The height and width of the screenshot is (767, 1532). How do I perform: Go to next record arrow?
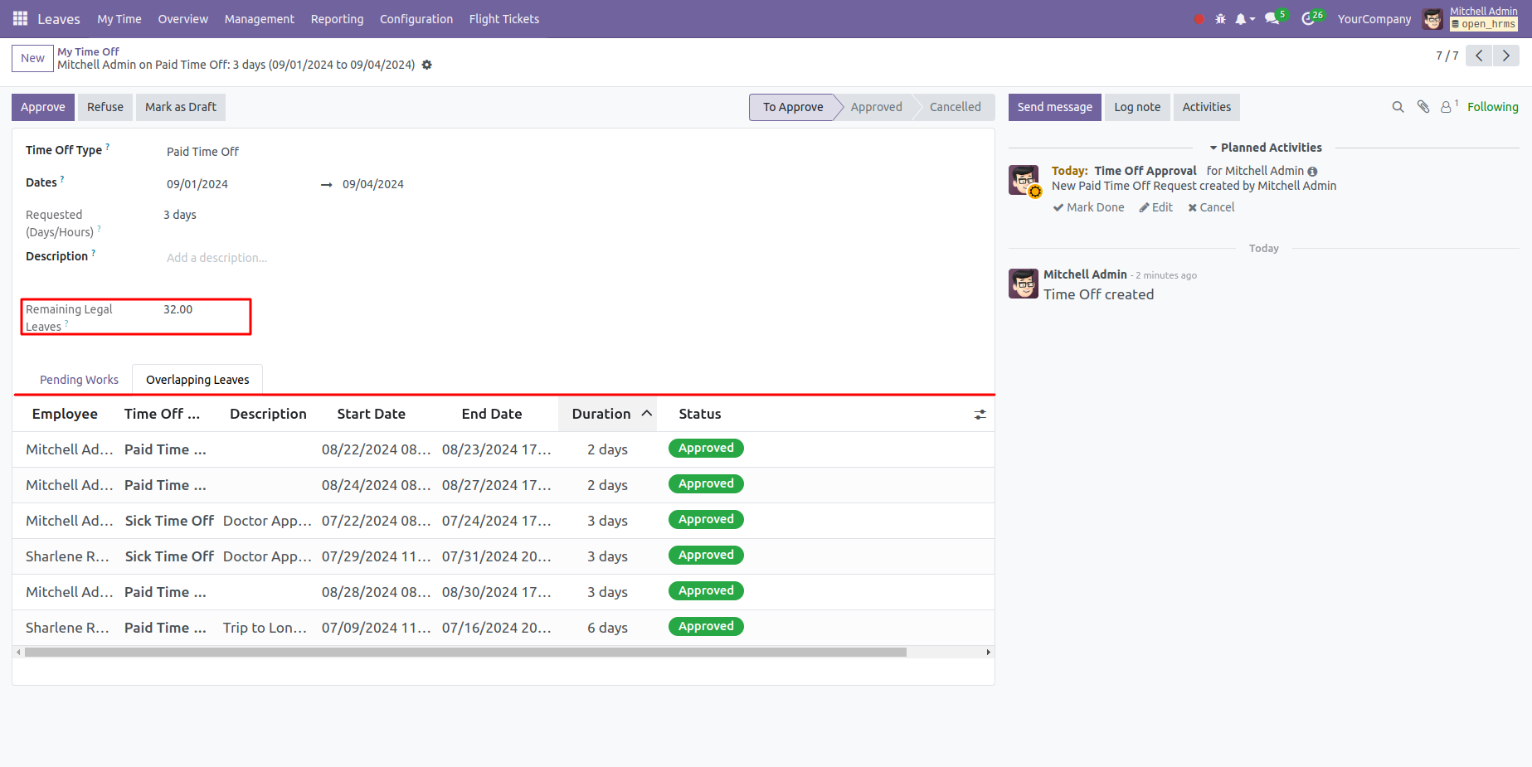tap(1506, 56)
